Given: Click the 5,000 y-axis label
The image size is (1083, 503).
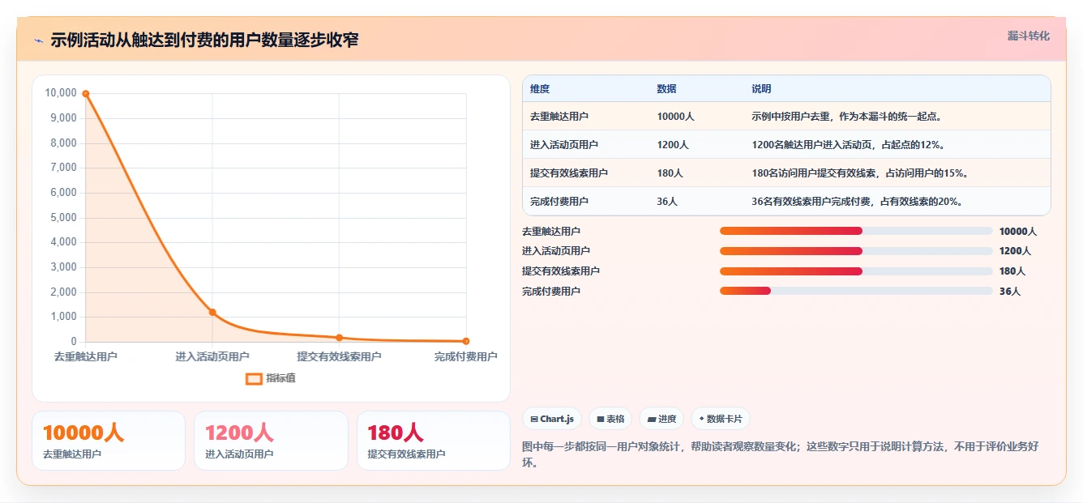Looking at the screenshot, I should click(63, 218).
